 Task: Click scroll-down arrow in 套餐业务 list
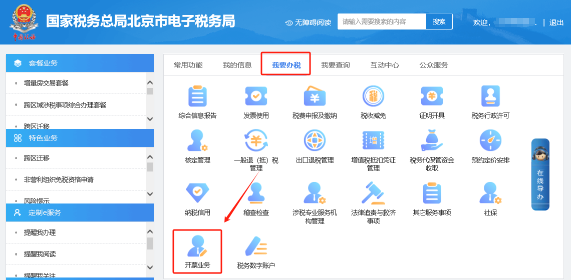point(150,119)
